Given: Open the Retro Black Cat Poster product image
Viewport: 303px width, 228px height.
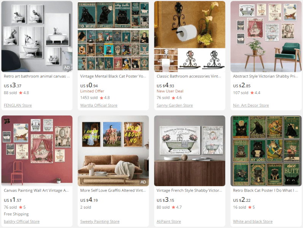Looking at the screenshot, I should pyautogui.click(x=266, y=151).
